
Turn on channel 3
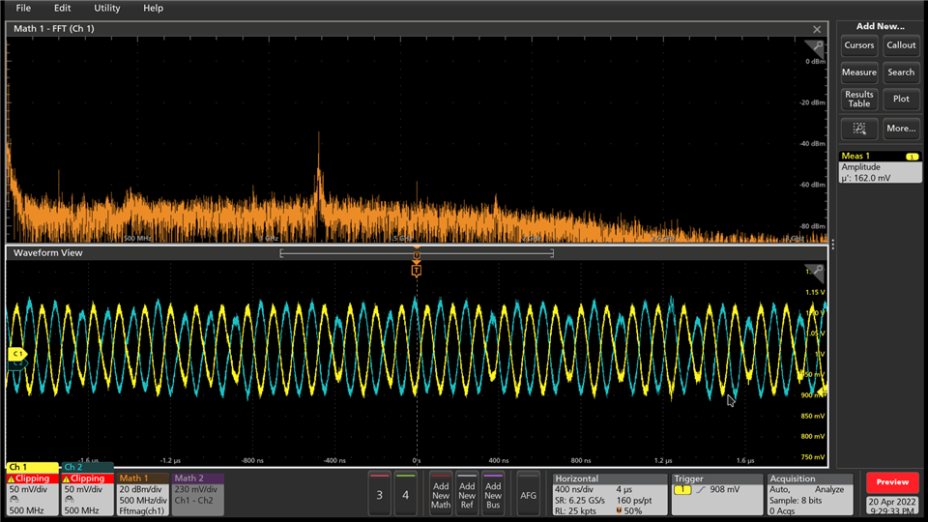379,494
